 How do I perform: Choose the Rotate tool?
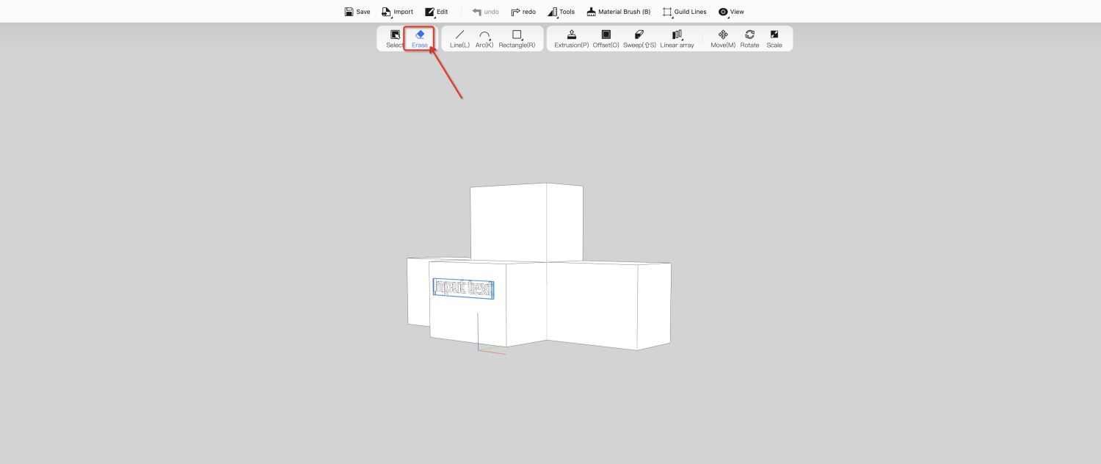749,39
